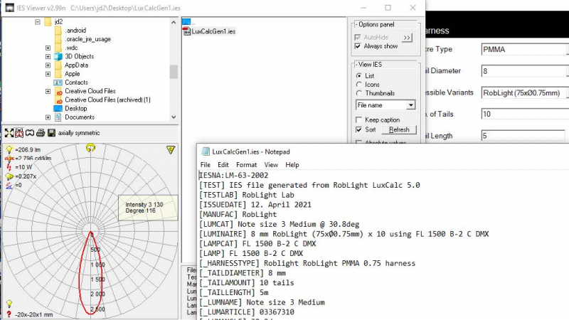Image resolution: width=569 pixels, height=320 pixels.
Task: Click the No. of Tails field showing 10
Action: click(x=525, y=114)
